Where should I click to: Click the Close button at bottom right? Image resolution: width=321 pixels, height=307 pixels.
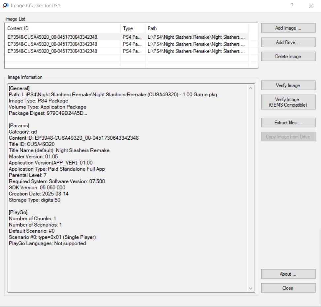click(x=288, y=288)
